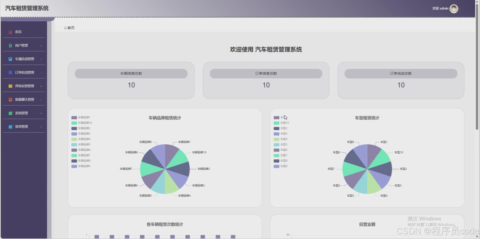Click the page vertical scrollbar thumb
The width and height of the screenshot is (480, 239).
(x=477, y=67)
